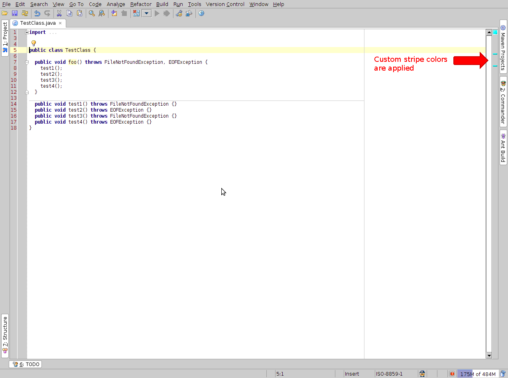Screen dimensions: 508x378
Task: Open the Project tool window
Action: [5, 38]
